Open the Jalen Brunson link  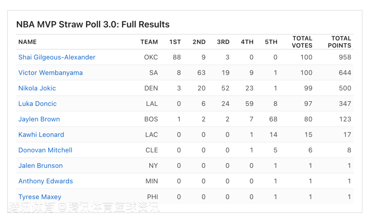(x=41, y=166)
